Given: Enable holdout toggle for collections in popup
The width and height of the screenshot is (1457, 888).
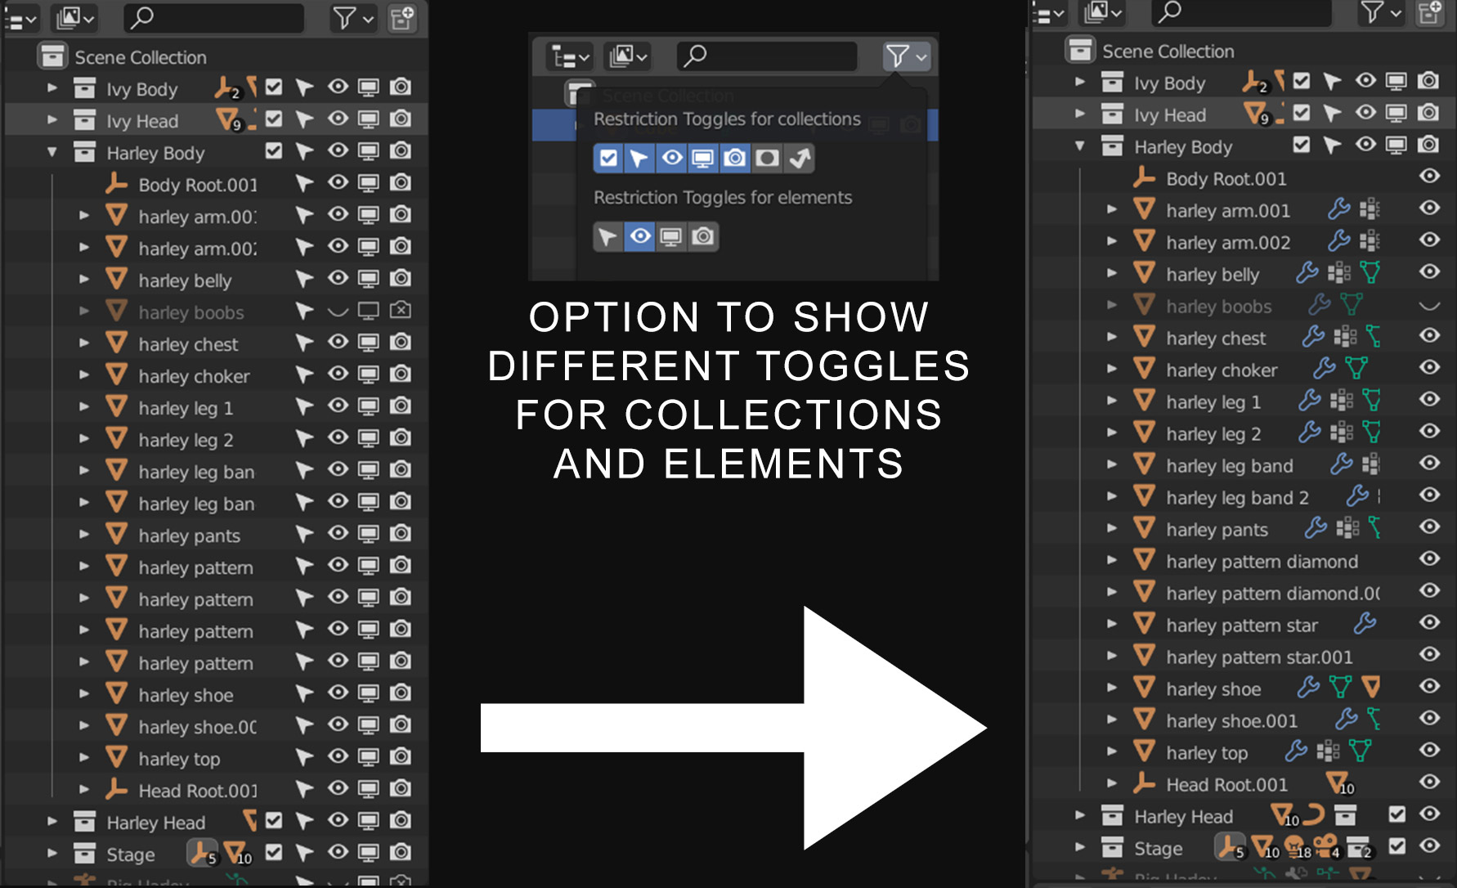Looking at the screenshot, I should 767,158.
